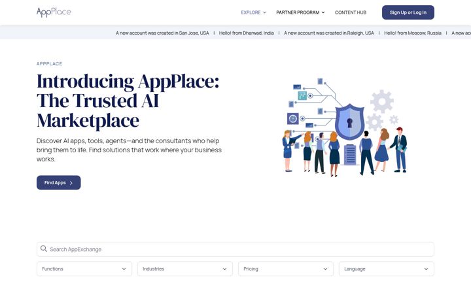Open the Industries dropdown
The height and width of the screenshot is (294, 471).
[184, 269]
